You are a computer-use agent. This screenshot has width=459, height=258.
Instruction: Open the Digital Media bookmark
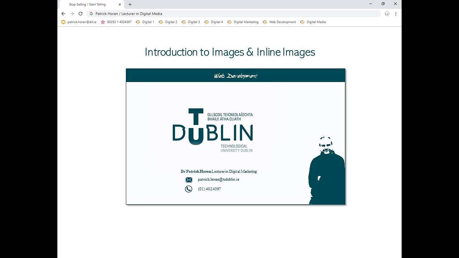click(x=313, y=22)
